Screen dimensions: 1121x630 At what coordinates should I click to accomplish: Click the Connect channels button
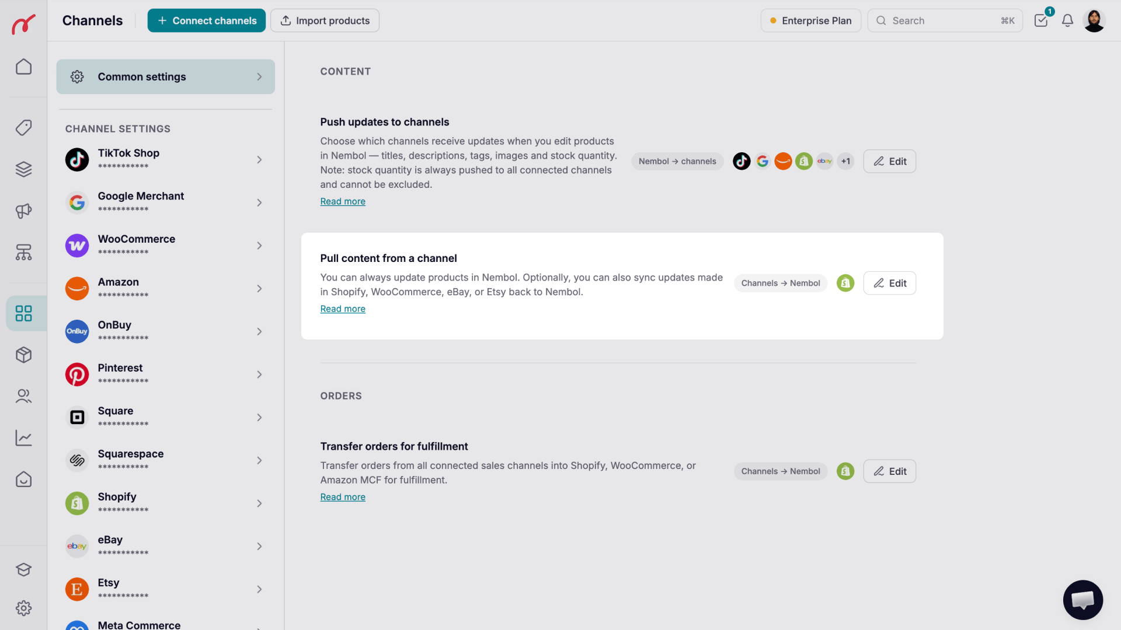click(206, 20)
